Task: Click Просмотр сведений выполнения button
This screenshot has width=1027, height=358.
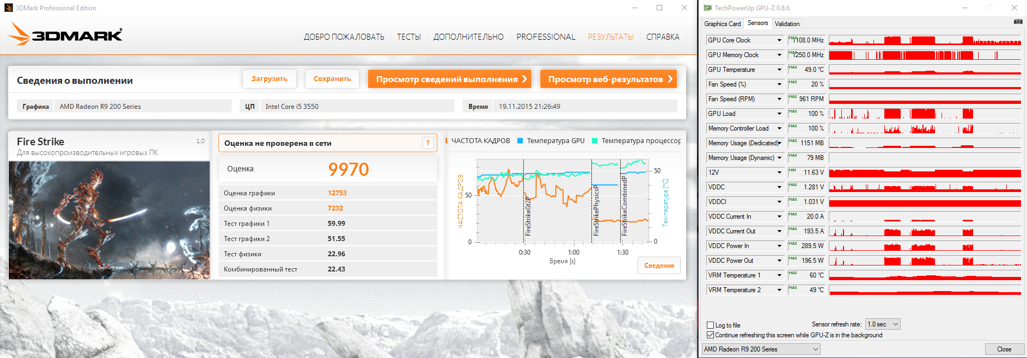Action: (450, 79)
